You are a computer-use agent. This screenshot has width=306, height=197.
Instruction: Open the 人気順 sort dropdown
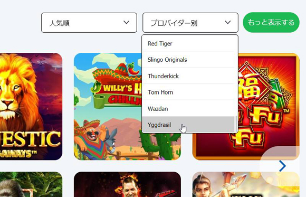tap(89, 23)
